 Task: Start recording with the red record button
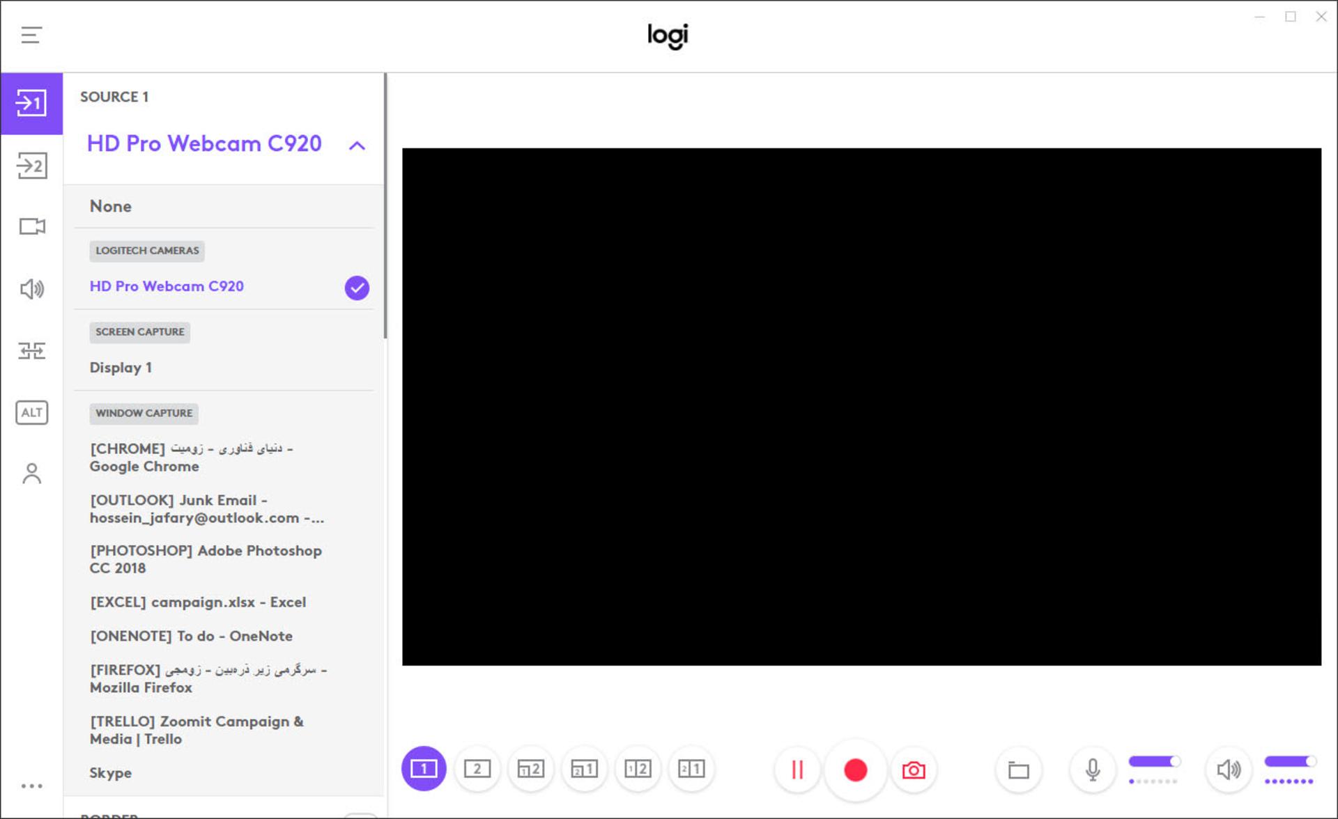tap(856, 770)
